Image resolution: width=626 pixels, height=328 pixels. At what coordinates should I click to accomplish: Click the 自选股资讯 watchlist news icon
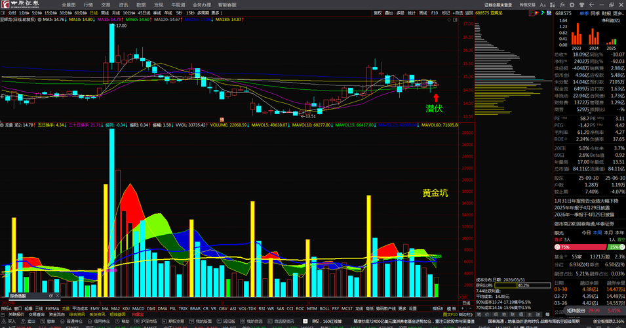tap(270, 321)
